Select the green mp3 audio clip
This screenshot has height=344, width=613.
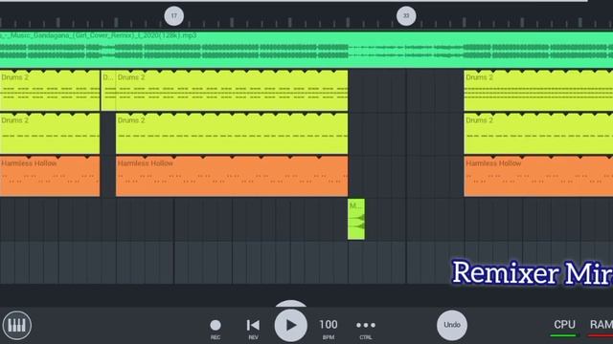(306, 50)
